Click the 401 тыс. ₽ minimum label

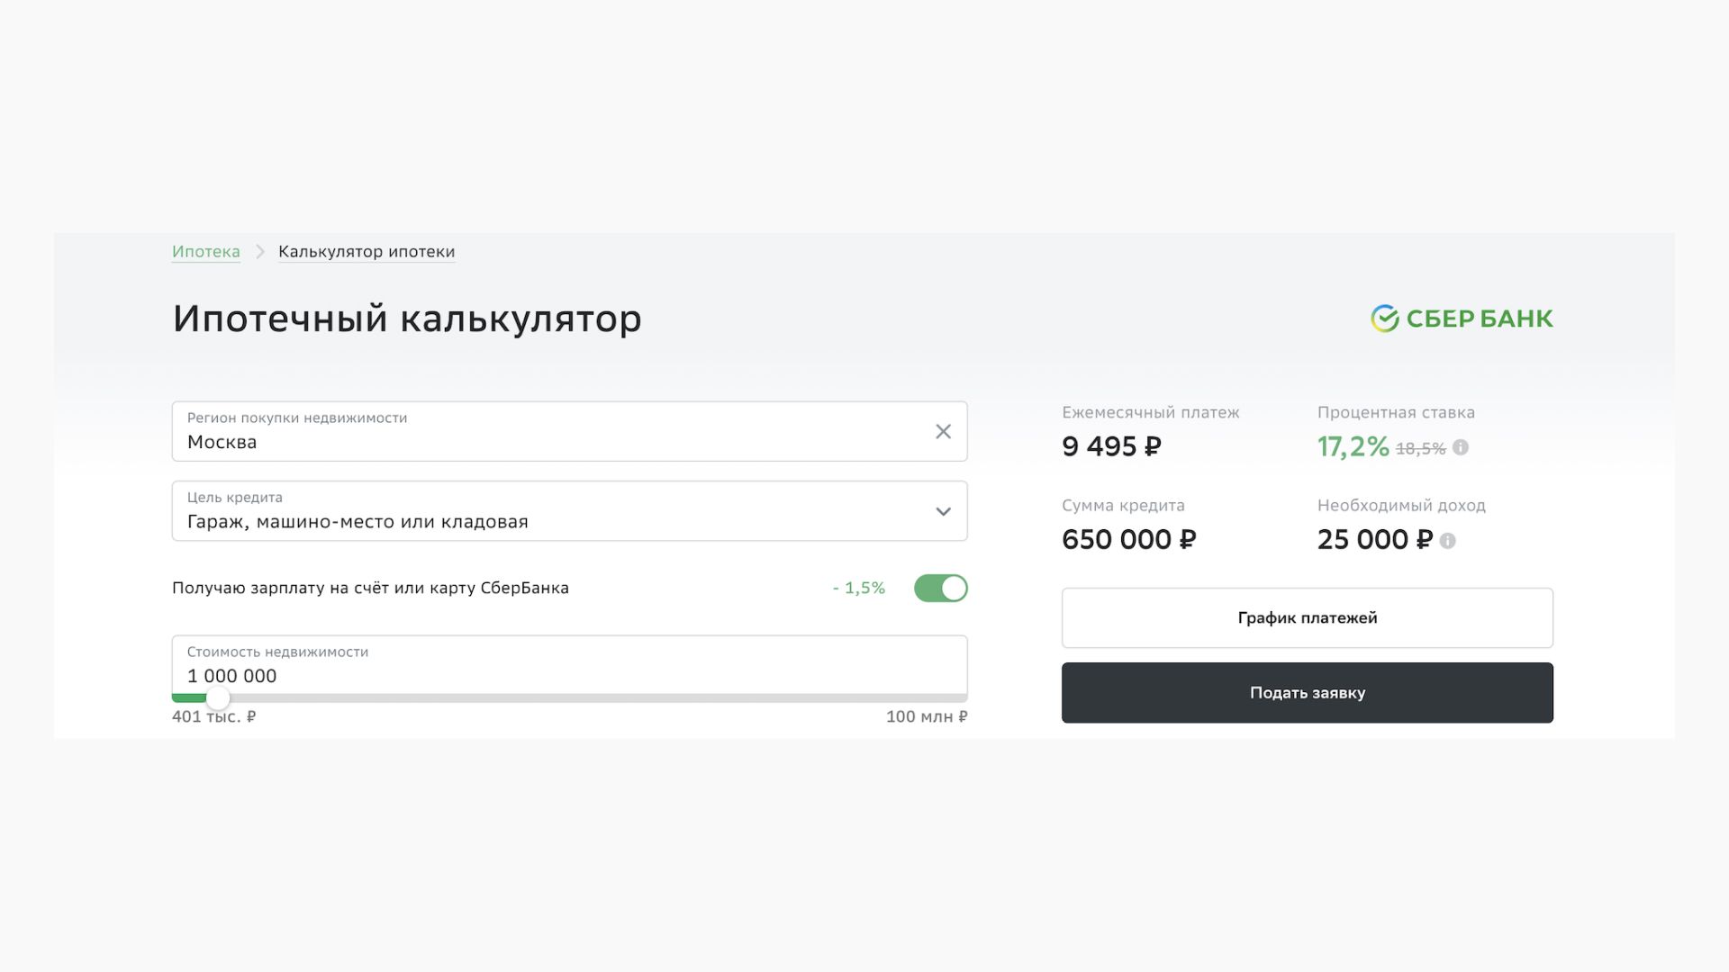(x=213, y=717)
